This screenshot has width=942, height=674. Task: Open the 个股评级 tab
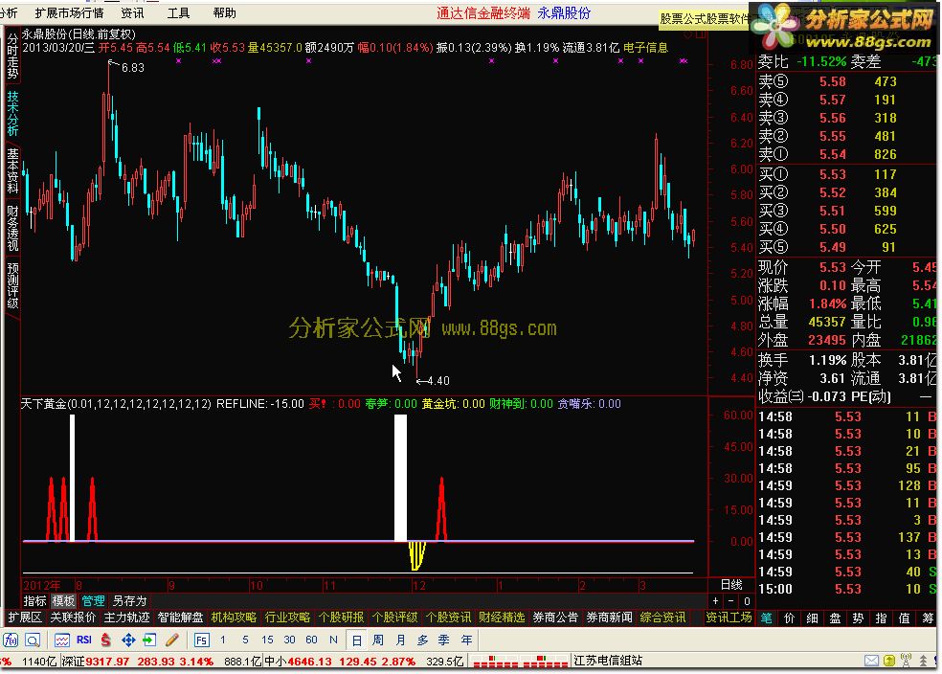(x=394, y=618)
